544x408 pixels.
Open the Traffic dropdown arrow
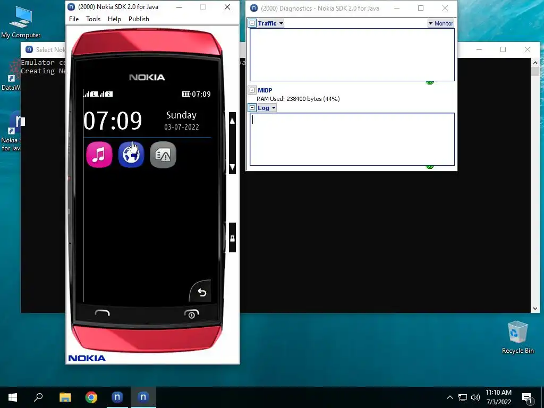pyautogui.click(x=281, y=23)
